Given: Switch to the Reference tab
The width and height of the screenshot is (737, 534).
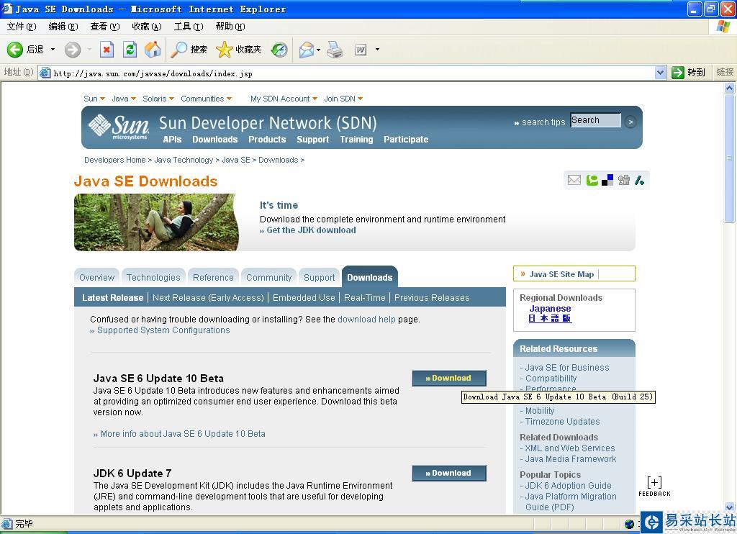Looking at the screenshot, I should [x=213, y=277].
